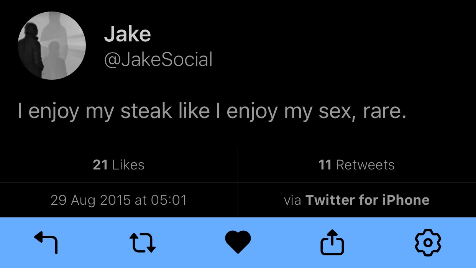Like the tweet with the heart icon
Screen dimensions: 476x268
pos(238,242)
